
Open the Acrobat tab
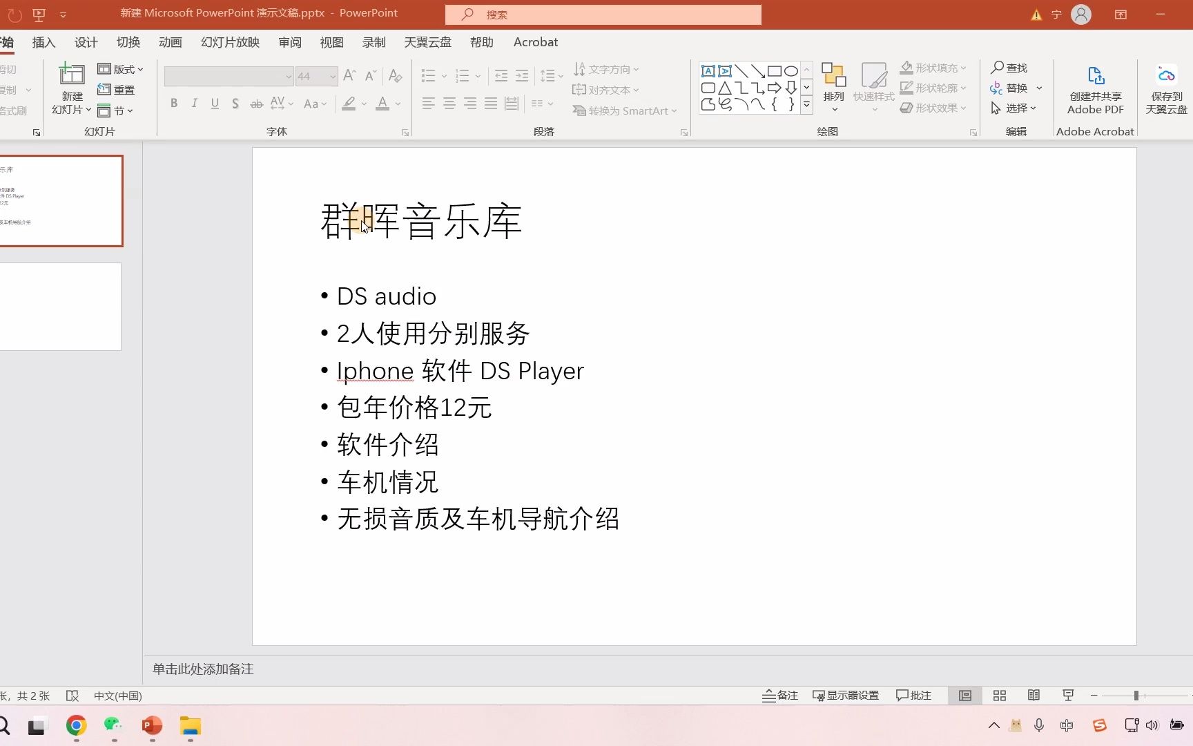click(x=535, y=42)
